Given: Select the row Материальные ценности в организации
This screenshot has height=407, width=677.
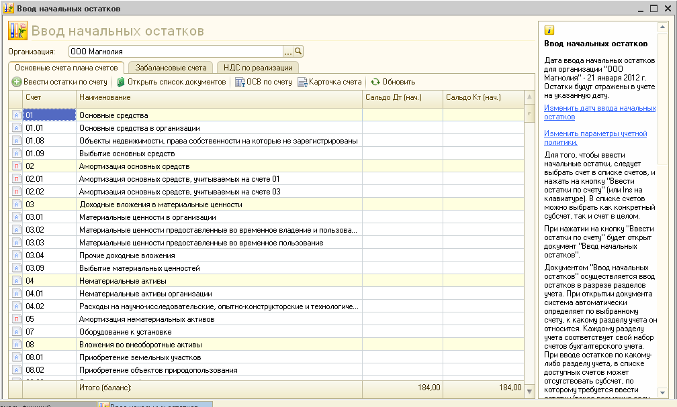Looking at the screenshot, I should [267, 217].
